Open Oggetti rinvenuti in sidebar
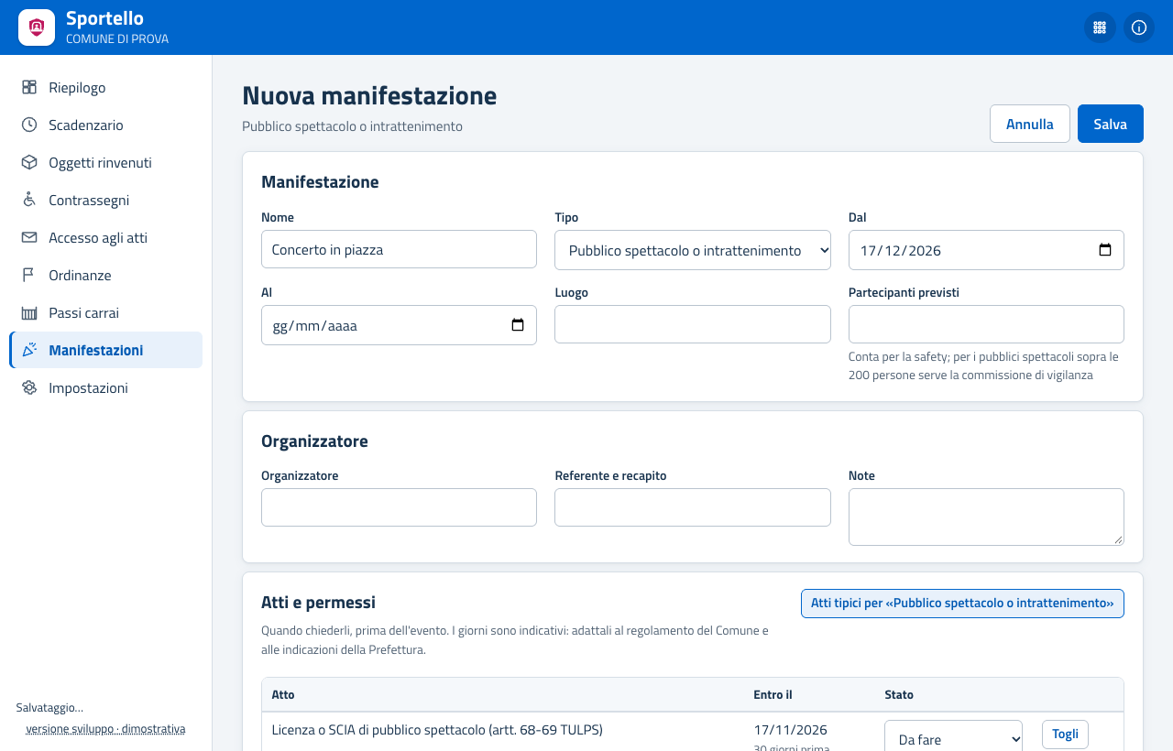1173x751 pixels. click(x=106, y=162)
